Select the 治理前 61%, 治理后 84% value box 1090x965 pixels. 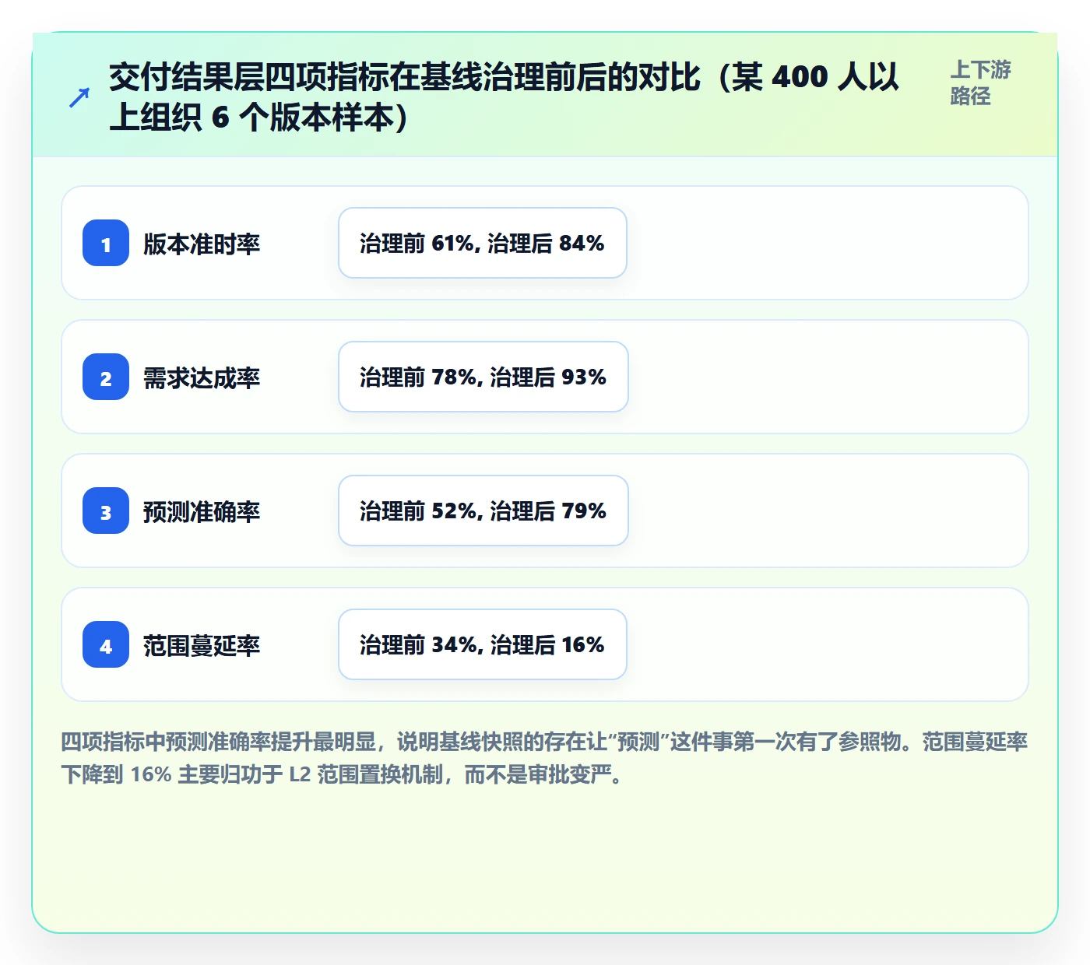pos(483,243)
